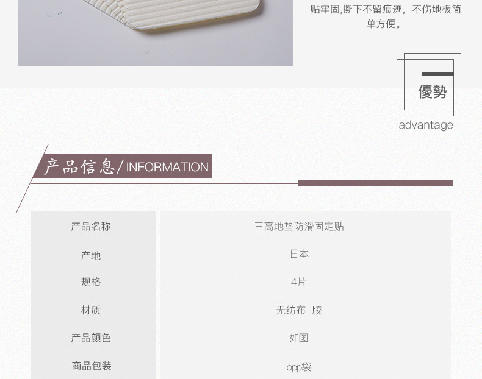Viewport: 482px width, 379px height.
Task: Click the 'advantage' caption text
Action: click(426, 125)
